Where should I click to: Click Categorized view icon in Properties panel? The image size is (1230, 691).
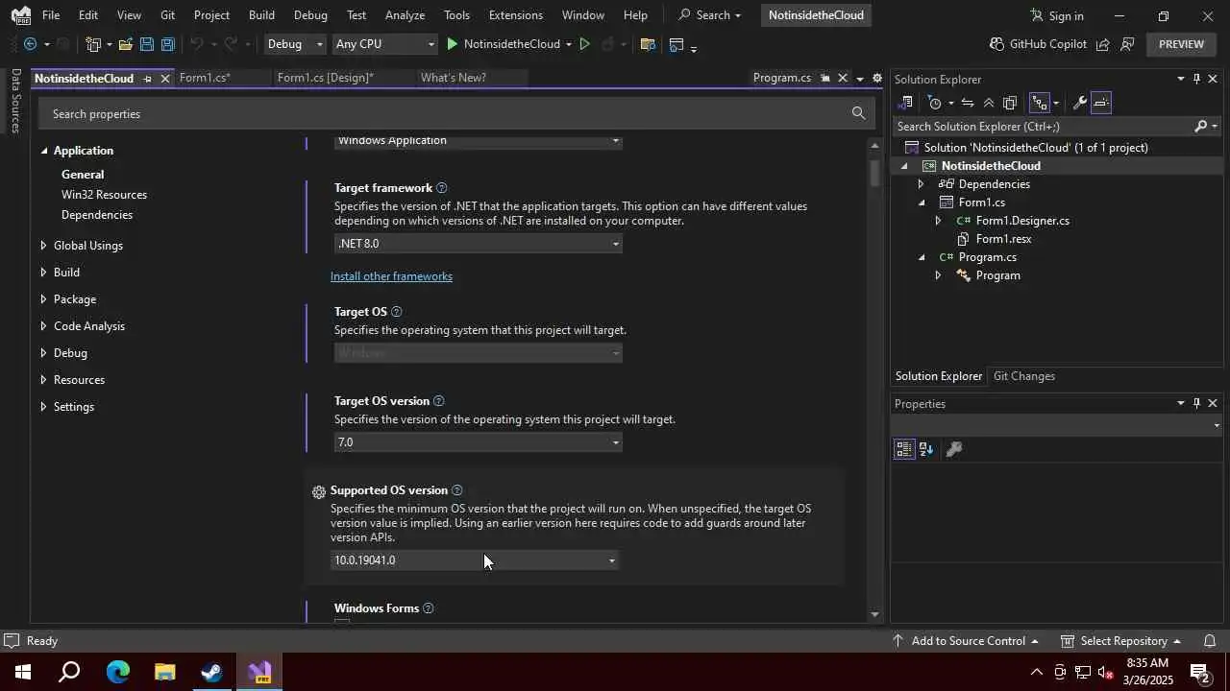pyautogui.click(x=904, y=449)
